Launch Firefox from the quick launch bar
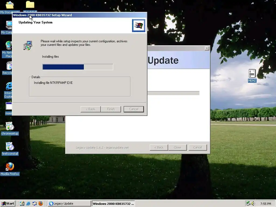The image size is (276, 207). point(41,203)
